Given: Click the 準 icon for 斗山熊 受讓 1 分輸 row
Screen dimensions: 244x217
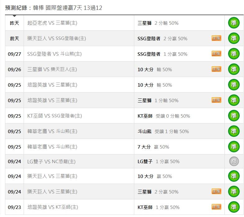Looking at the screenshot, I should point(234,131).
